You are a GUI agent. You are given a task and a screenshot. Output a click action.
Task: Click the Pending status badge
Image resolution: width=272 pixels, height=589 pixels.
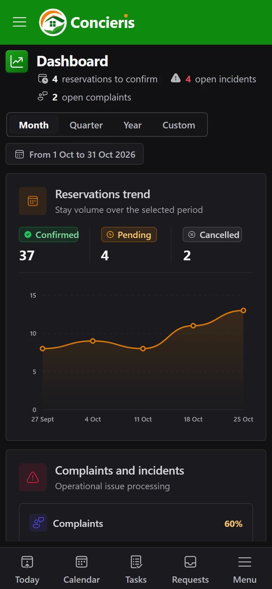coord(129,234)
